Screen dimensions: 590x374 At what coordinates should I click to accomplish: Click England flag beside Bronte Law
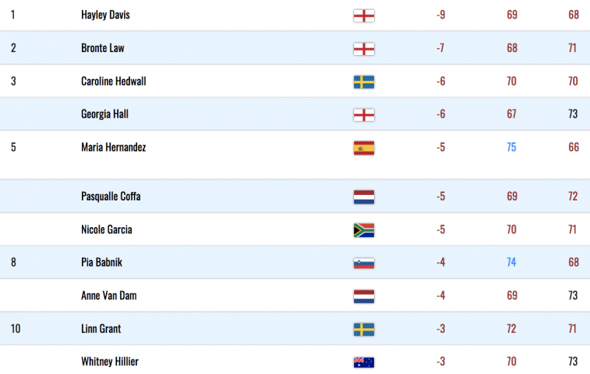click(x=364, y=49)
